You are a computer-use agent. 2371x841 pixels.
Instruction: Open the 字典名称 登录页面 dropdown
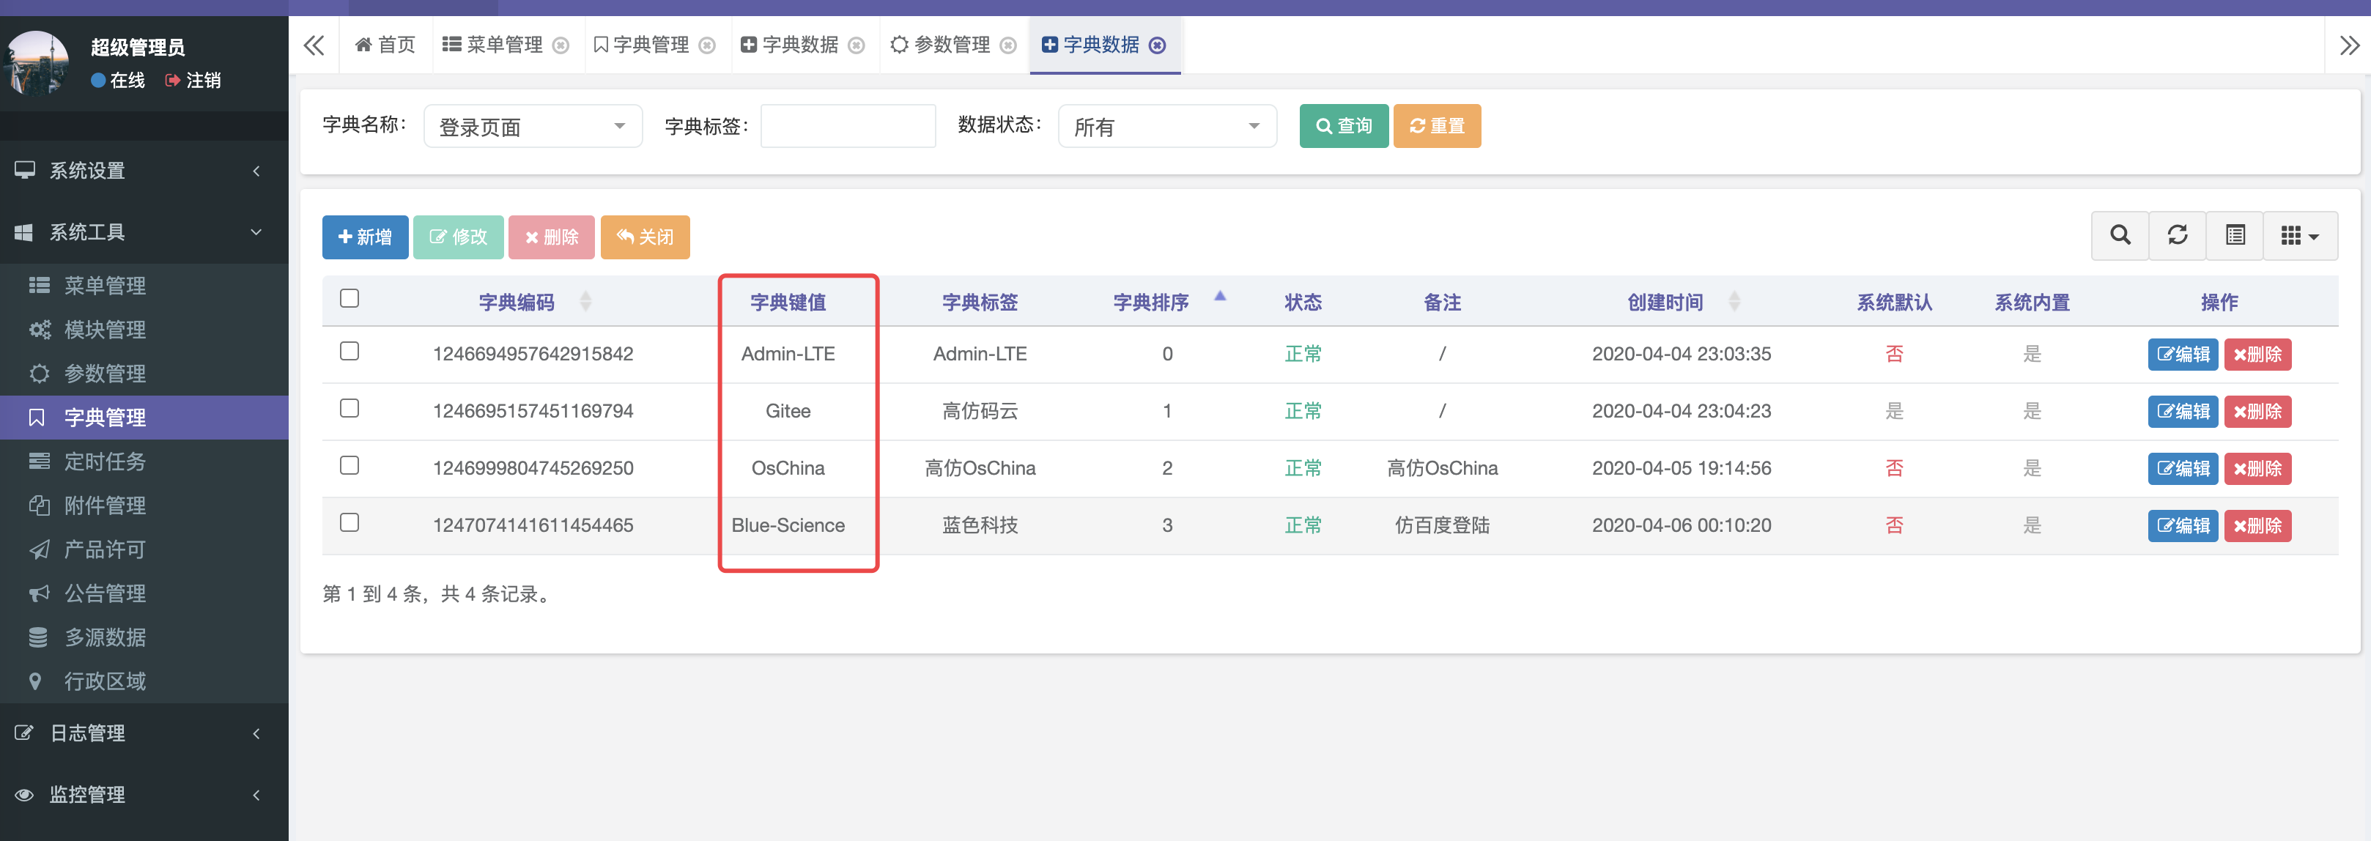click(532, 126)
